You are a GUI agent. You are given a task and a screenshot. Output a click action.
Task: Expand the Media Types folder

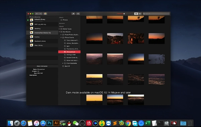59,29
